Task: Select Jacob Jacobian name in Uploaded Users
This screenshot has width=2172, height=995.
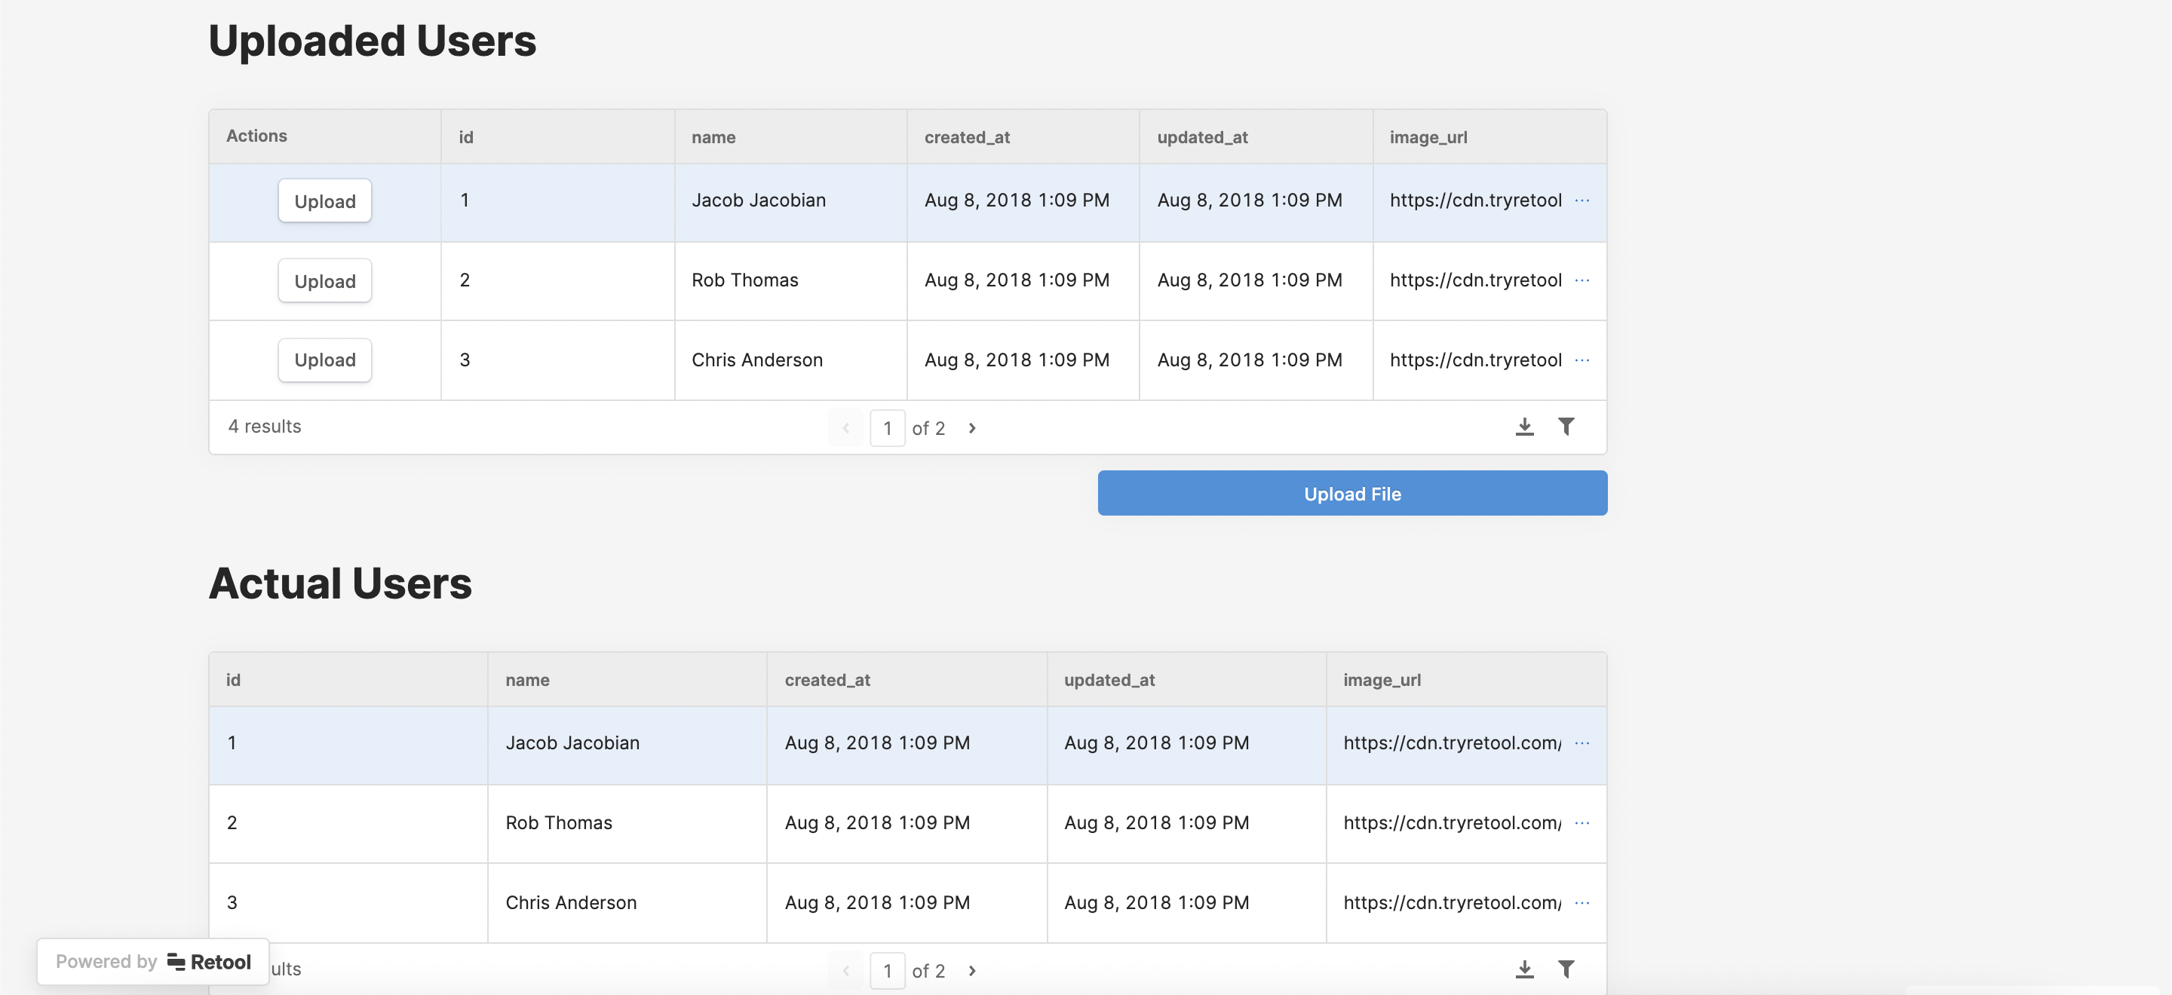Action: [x=758, y=201]
